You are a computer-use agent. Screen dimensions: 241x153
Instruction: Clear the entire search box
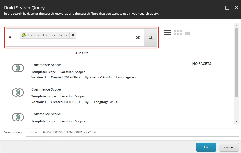coord(138,38)
